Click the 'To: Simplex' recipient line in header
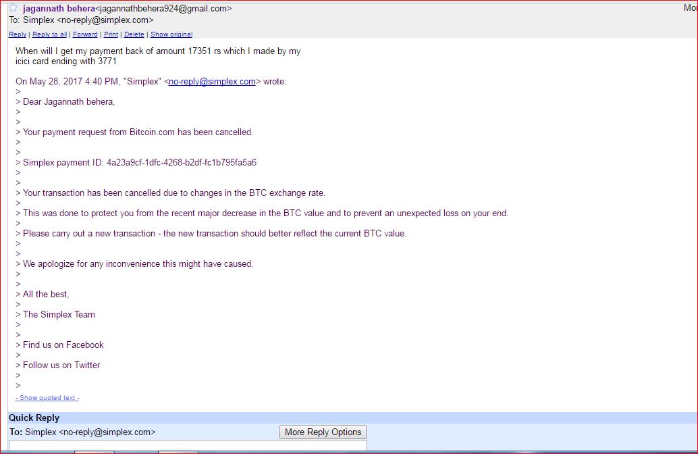 [81, 20]
